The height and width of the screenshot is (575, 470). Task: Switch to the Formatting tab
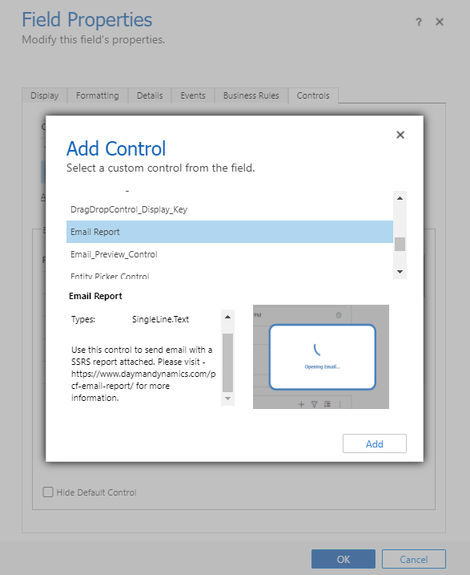(98, 95)
